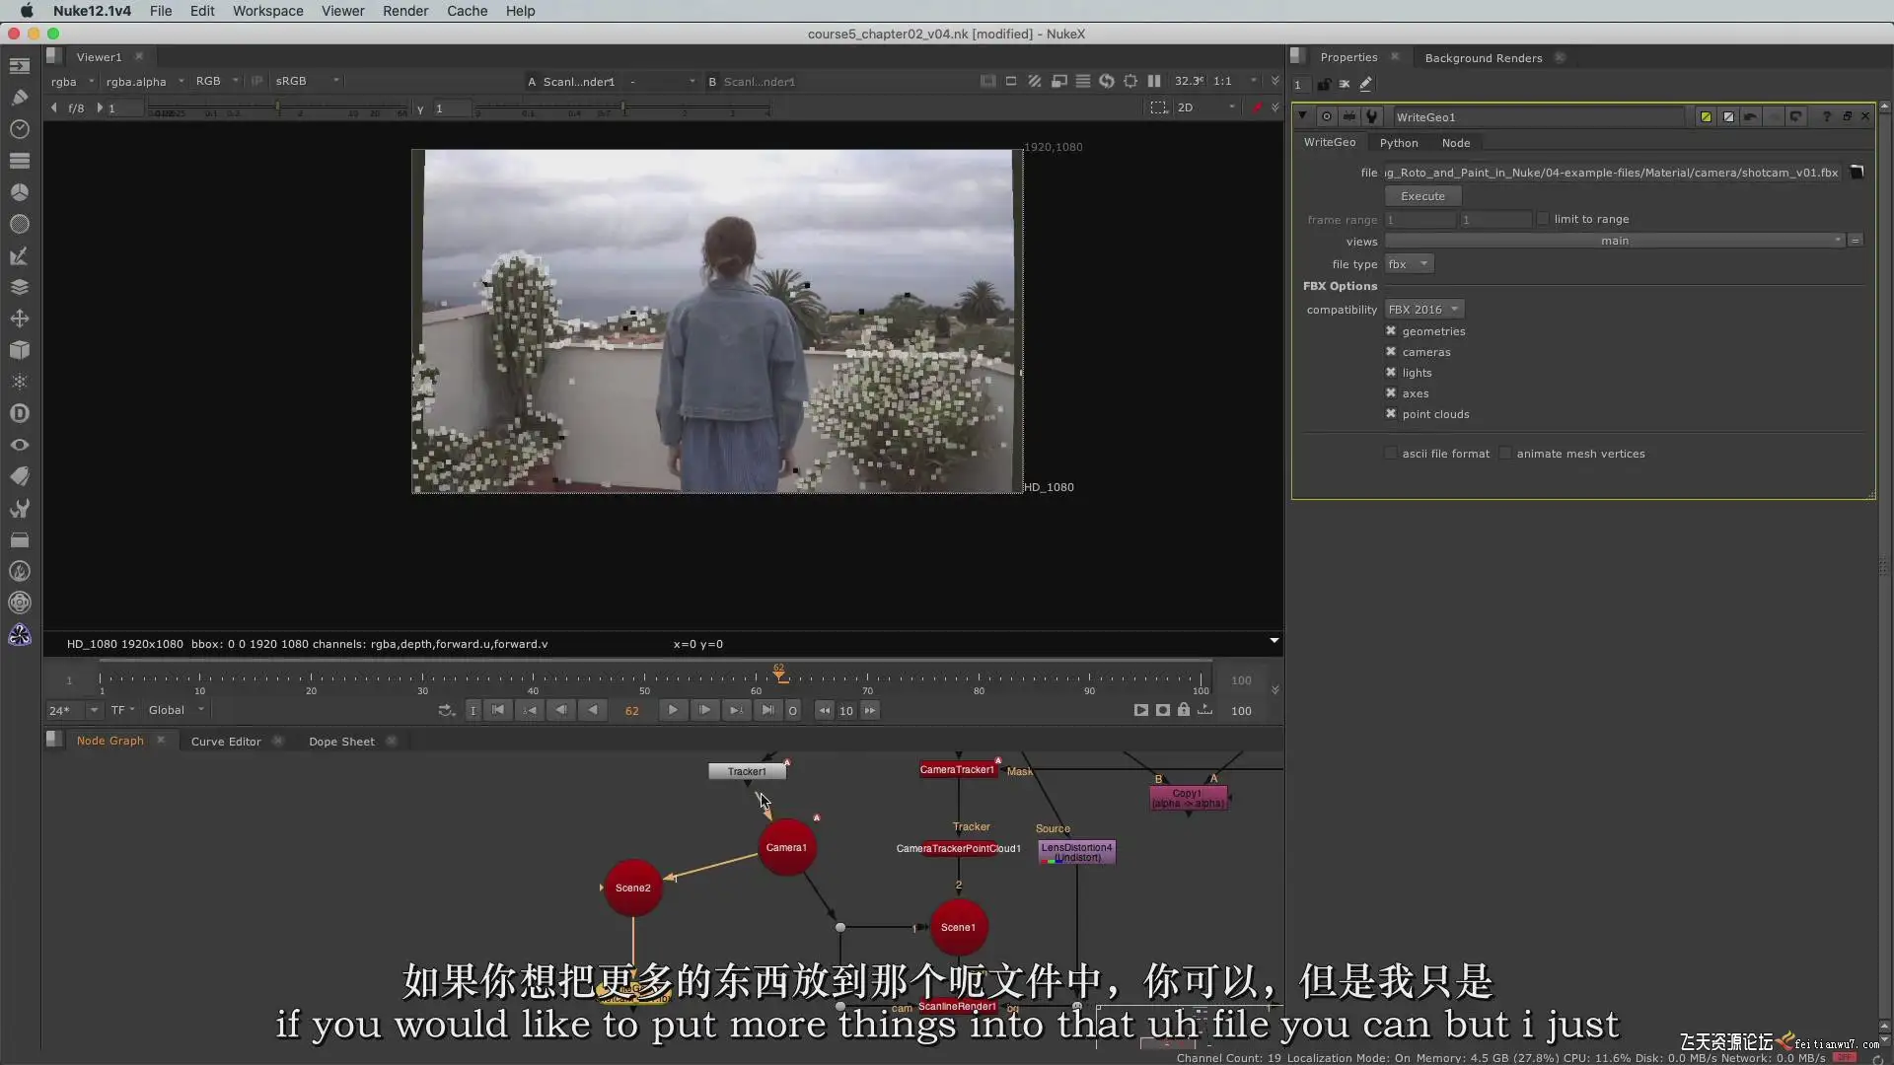Uncheck the geometries checkbox
Image resolution: width=1894 pixels, height=1065 pixels.
1391,331
